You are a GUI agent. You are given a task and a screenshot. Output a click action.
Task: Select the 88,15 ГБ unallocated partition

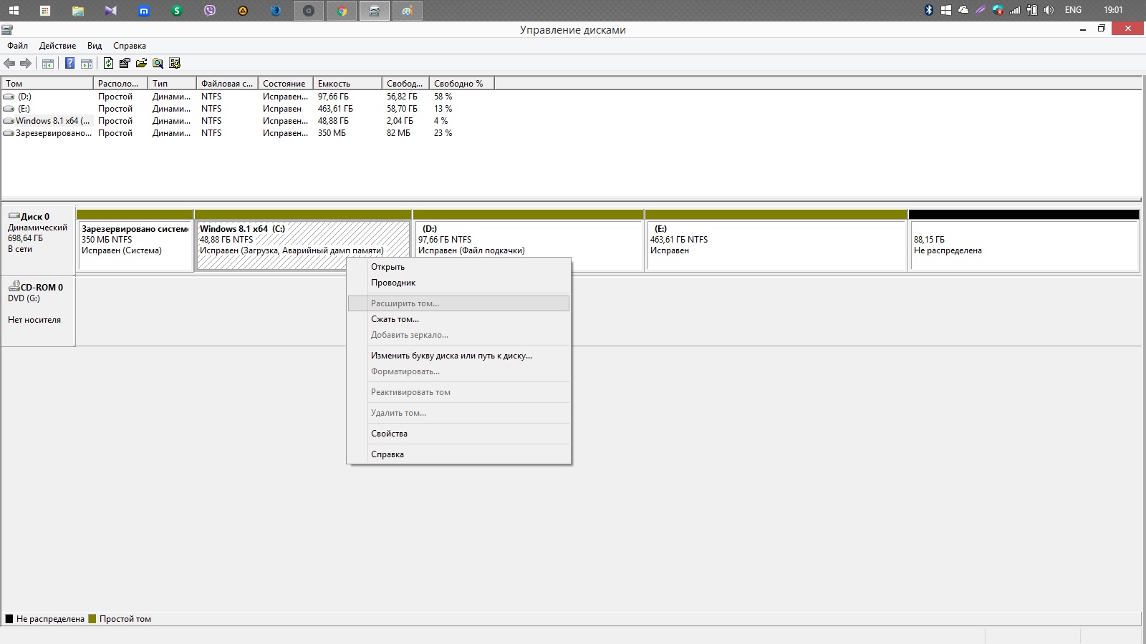(x=1023, y=245)
